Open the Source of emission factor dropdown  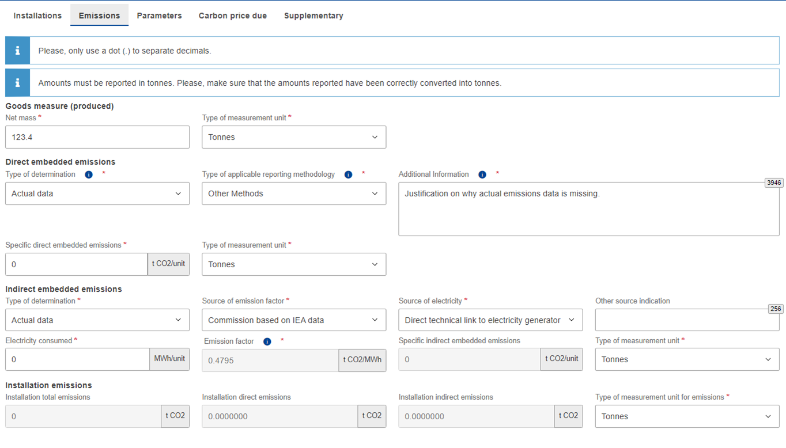(293, 320)
